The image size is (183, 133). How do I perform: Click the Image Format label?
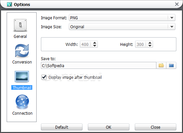pyautogui.click(x=54, y=18)
